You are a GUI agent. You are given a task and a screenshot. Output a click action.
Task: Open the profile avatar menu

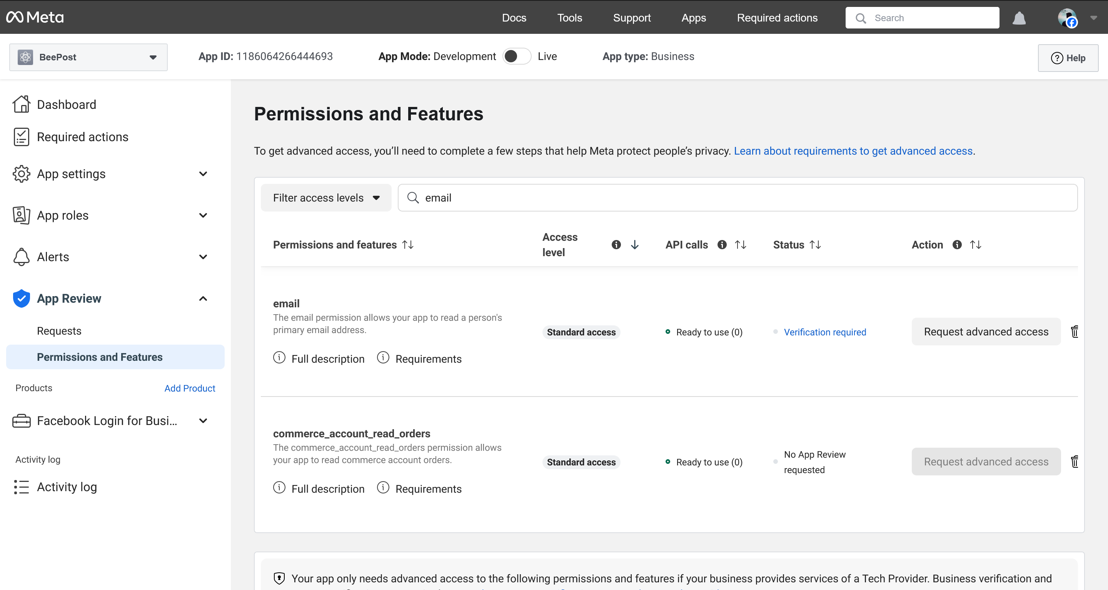1067,18
